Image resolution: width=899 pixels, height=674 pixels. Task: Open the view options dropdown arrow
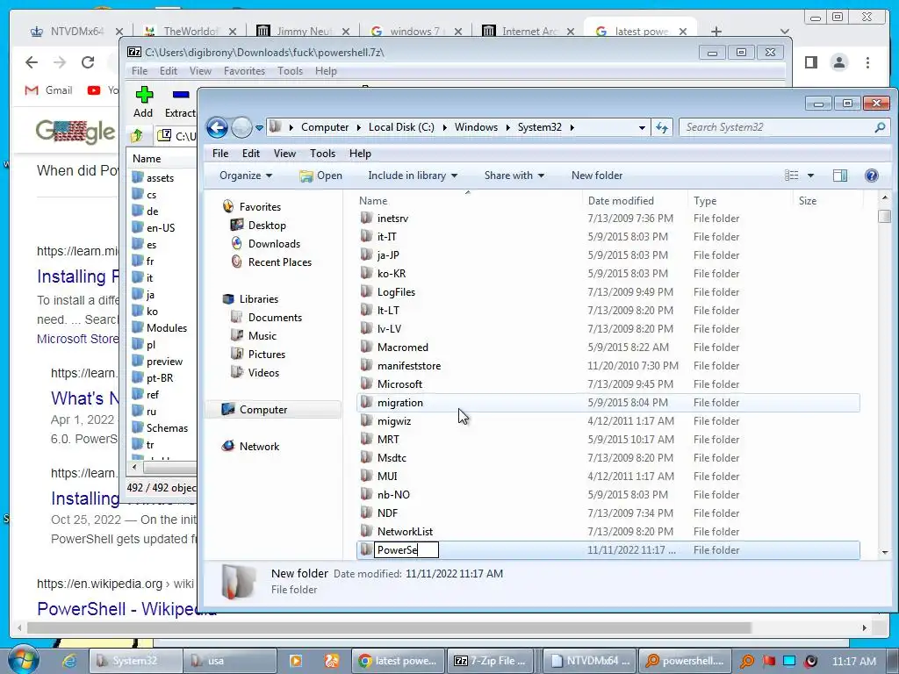(x=810, y=176)
